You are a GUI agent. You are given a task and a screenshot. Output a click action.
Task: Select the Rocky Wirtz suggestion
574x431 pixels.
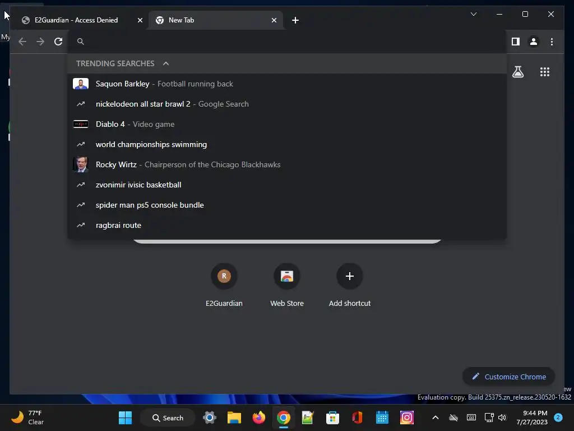[x=287, y=164]
